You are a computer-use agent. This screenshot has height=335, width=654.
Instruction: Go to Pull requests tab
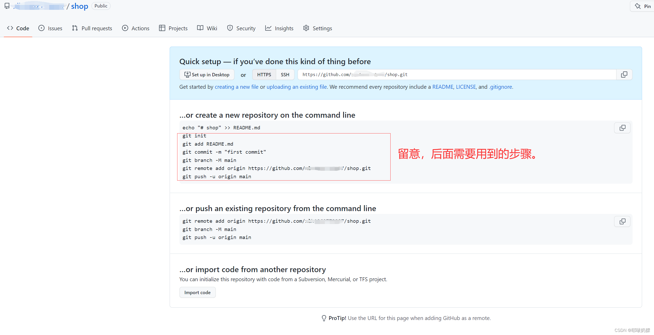click(92, 28)
